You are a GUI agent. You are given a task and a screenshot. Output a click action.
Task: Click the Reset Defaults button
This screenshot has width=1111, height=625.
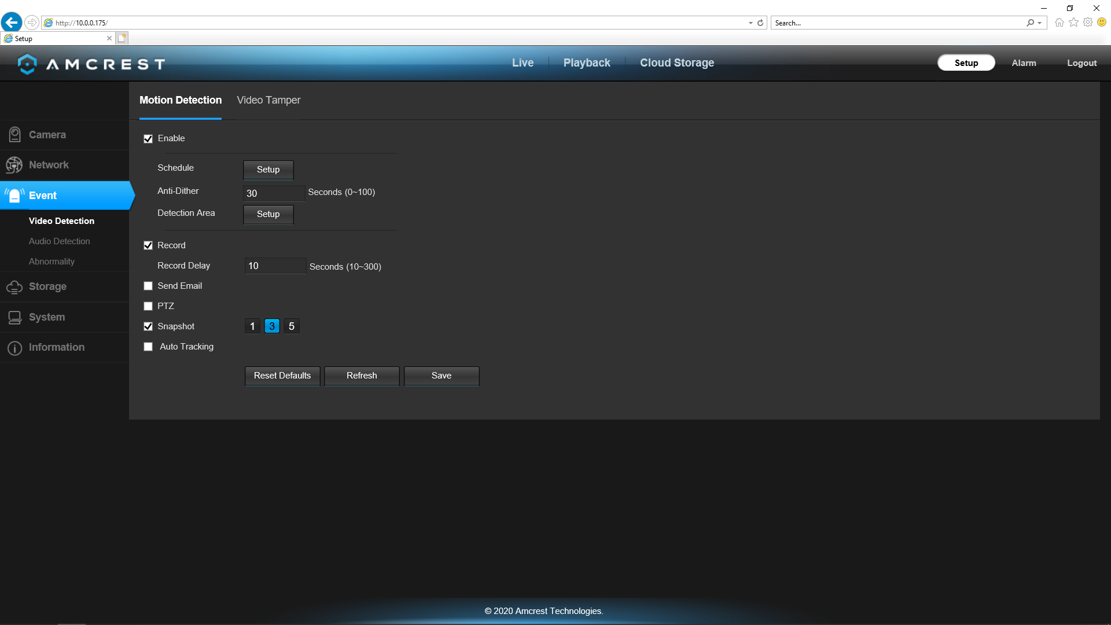pos(282,376)
